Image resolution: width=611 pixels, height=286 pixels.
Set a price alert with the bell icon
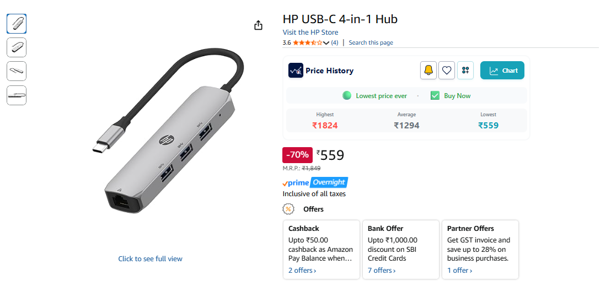point(428,71)
